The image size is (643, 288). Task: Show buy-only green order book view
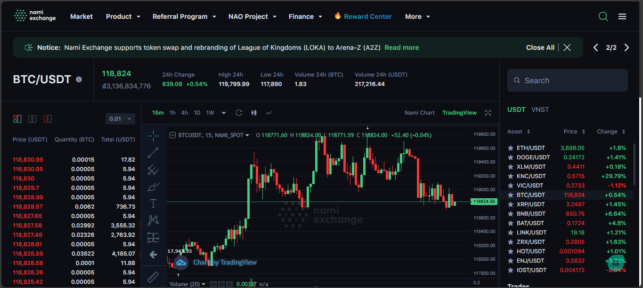coord(33,119)
